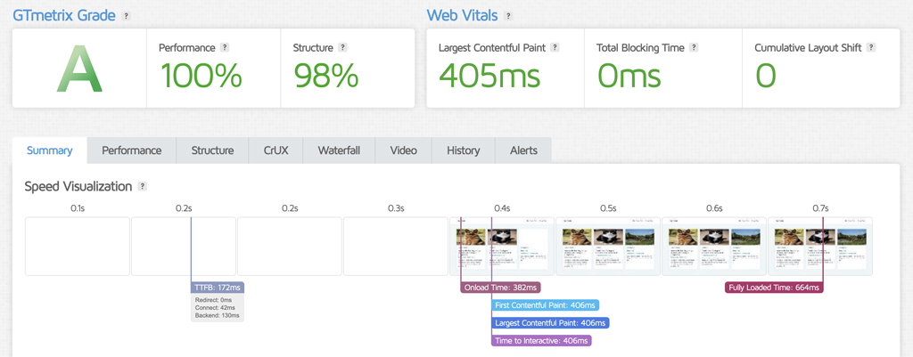This screenshot has height=357, width=913.
Task: Click the TTFB: 172ms marker label
Action: pos(218,288)
